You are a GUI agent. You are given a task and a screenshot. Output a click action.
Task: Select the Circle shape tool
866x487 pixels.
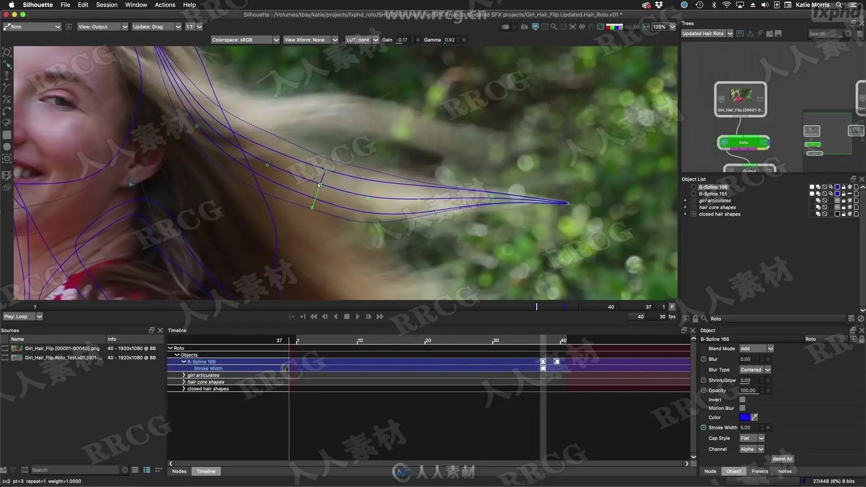7,147
